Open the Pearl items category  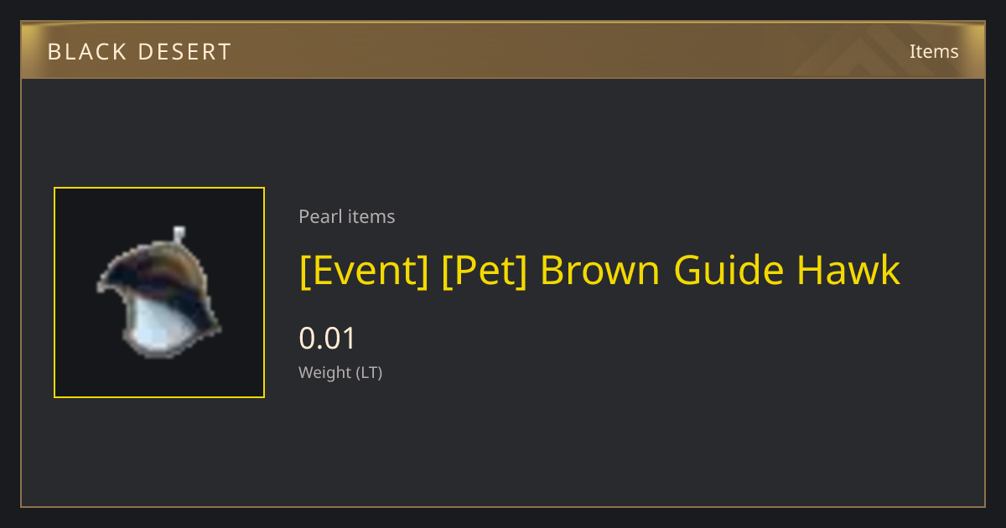coord(346,216)
